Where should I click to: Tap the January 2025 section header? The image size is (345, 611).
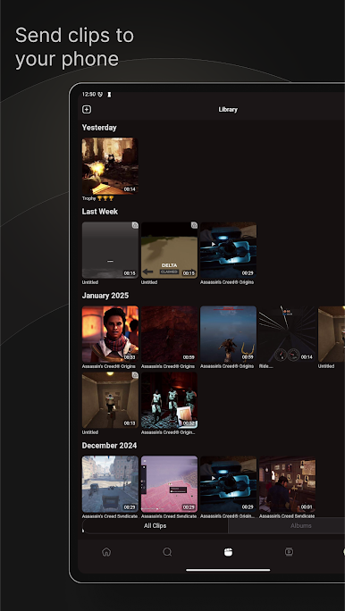[x=105, y=296]
